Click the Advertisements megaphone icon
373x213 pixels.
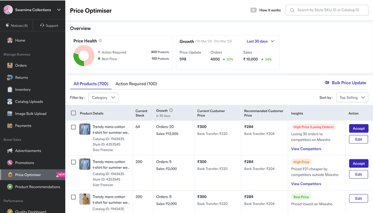10,151
